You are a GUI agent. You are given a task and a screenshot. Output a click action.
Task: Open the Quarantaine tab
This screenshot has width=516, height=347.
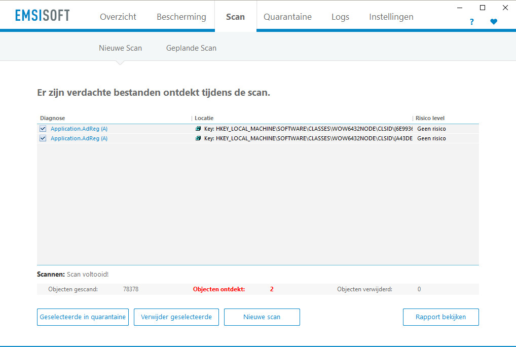point(287,17)
